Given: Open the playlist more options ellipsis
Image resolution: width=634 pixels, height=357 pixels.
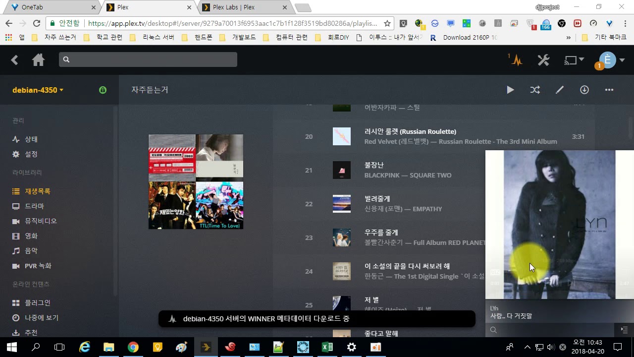Looking at the screenshot, I should coord(609,90).
